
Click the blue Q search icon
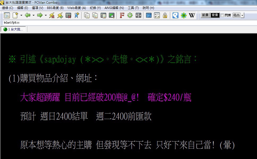tap(175, 15)
